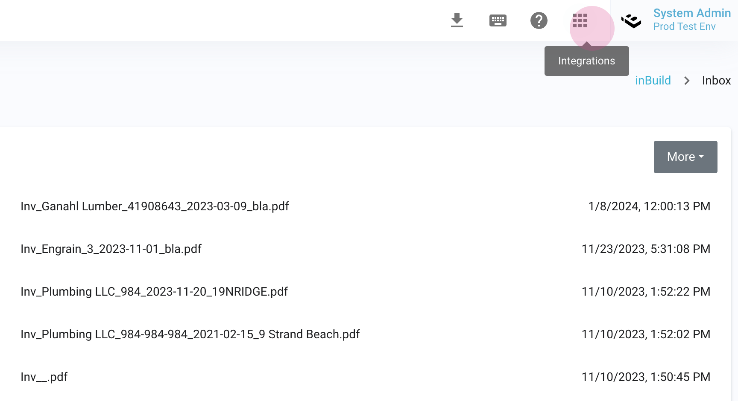This screenshot has width=738, height=401.
Task: Open the Inv__.pdf file row
Action: click(44, 377)
